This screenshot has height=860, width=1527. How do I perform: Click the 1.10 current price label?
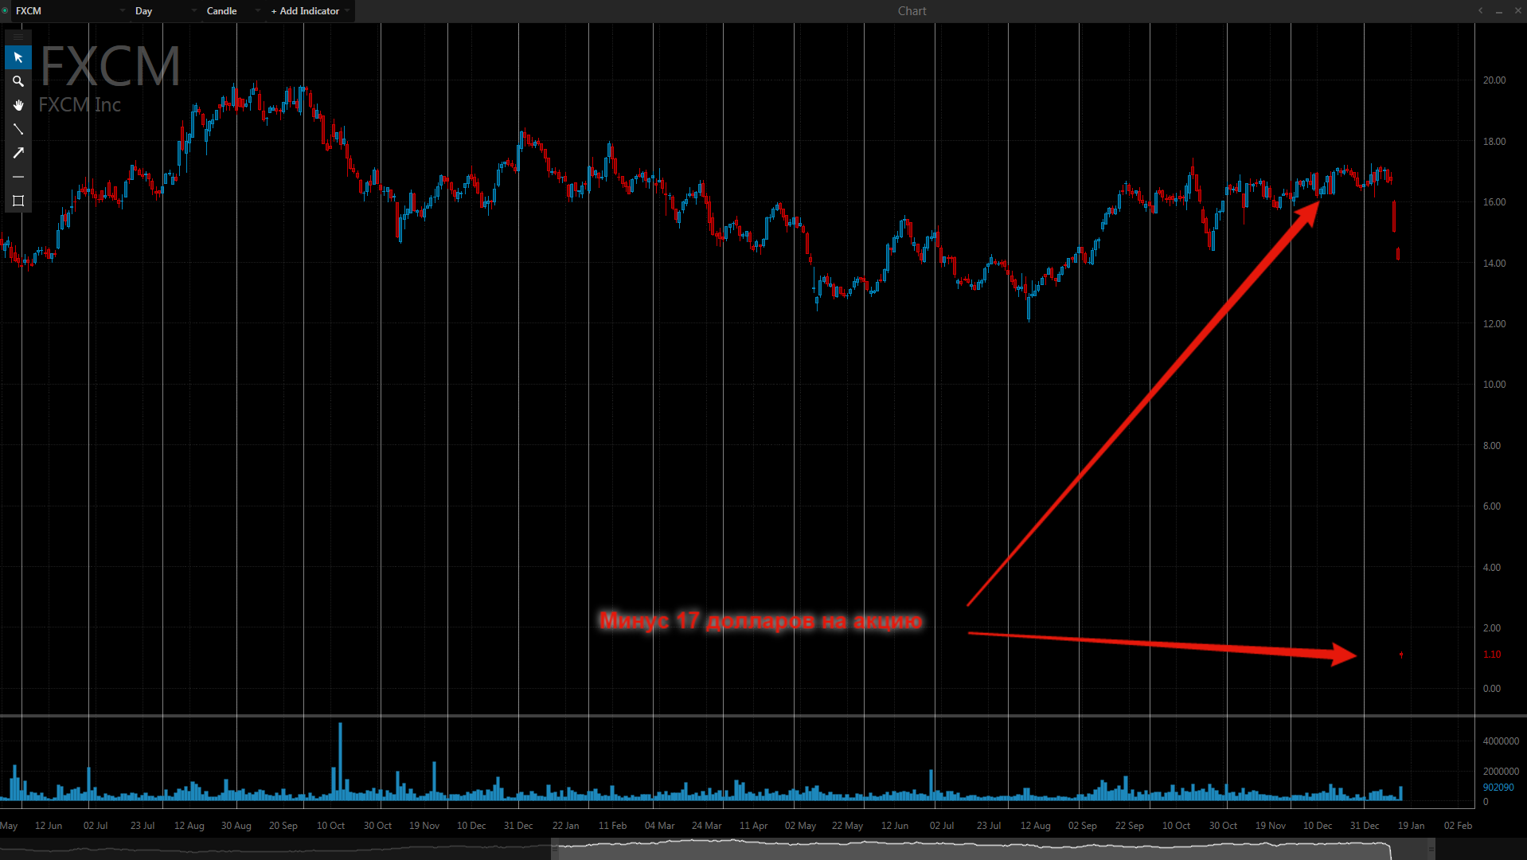coord(1492,655)
